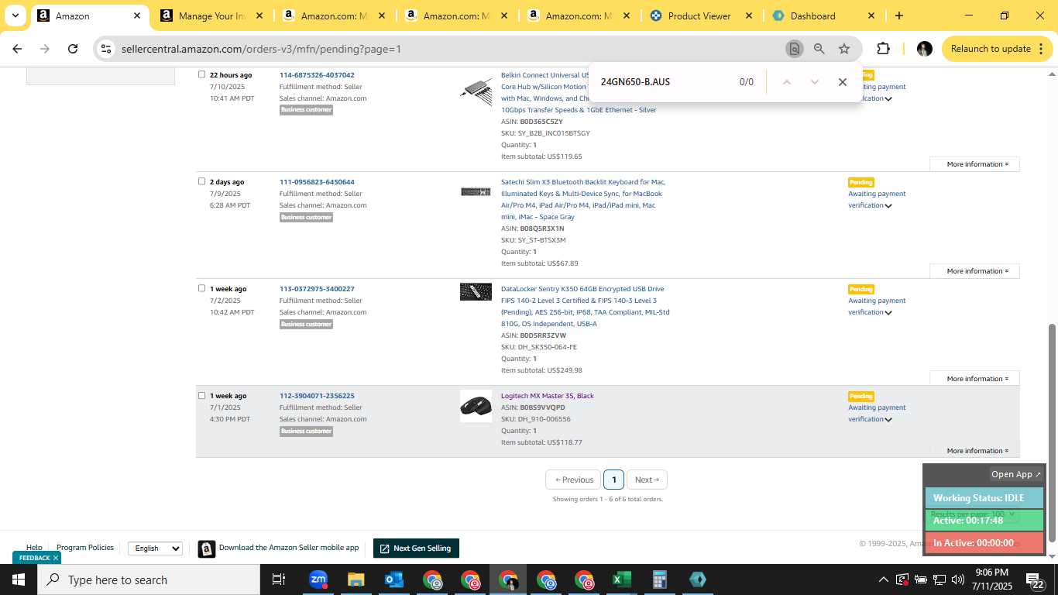The image size is (1058, 595).
Task: Show More information for Logitech order
Action: click(977, 451)
